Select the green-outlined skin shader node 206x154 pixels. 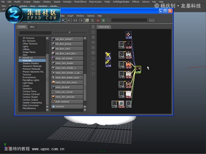pyautogui.click(x=138, y=69)
